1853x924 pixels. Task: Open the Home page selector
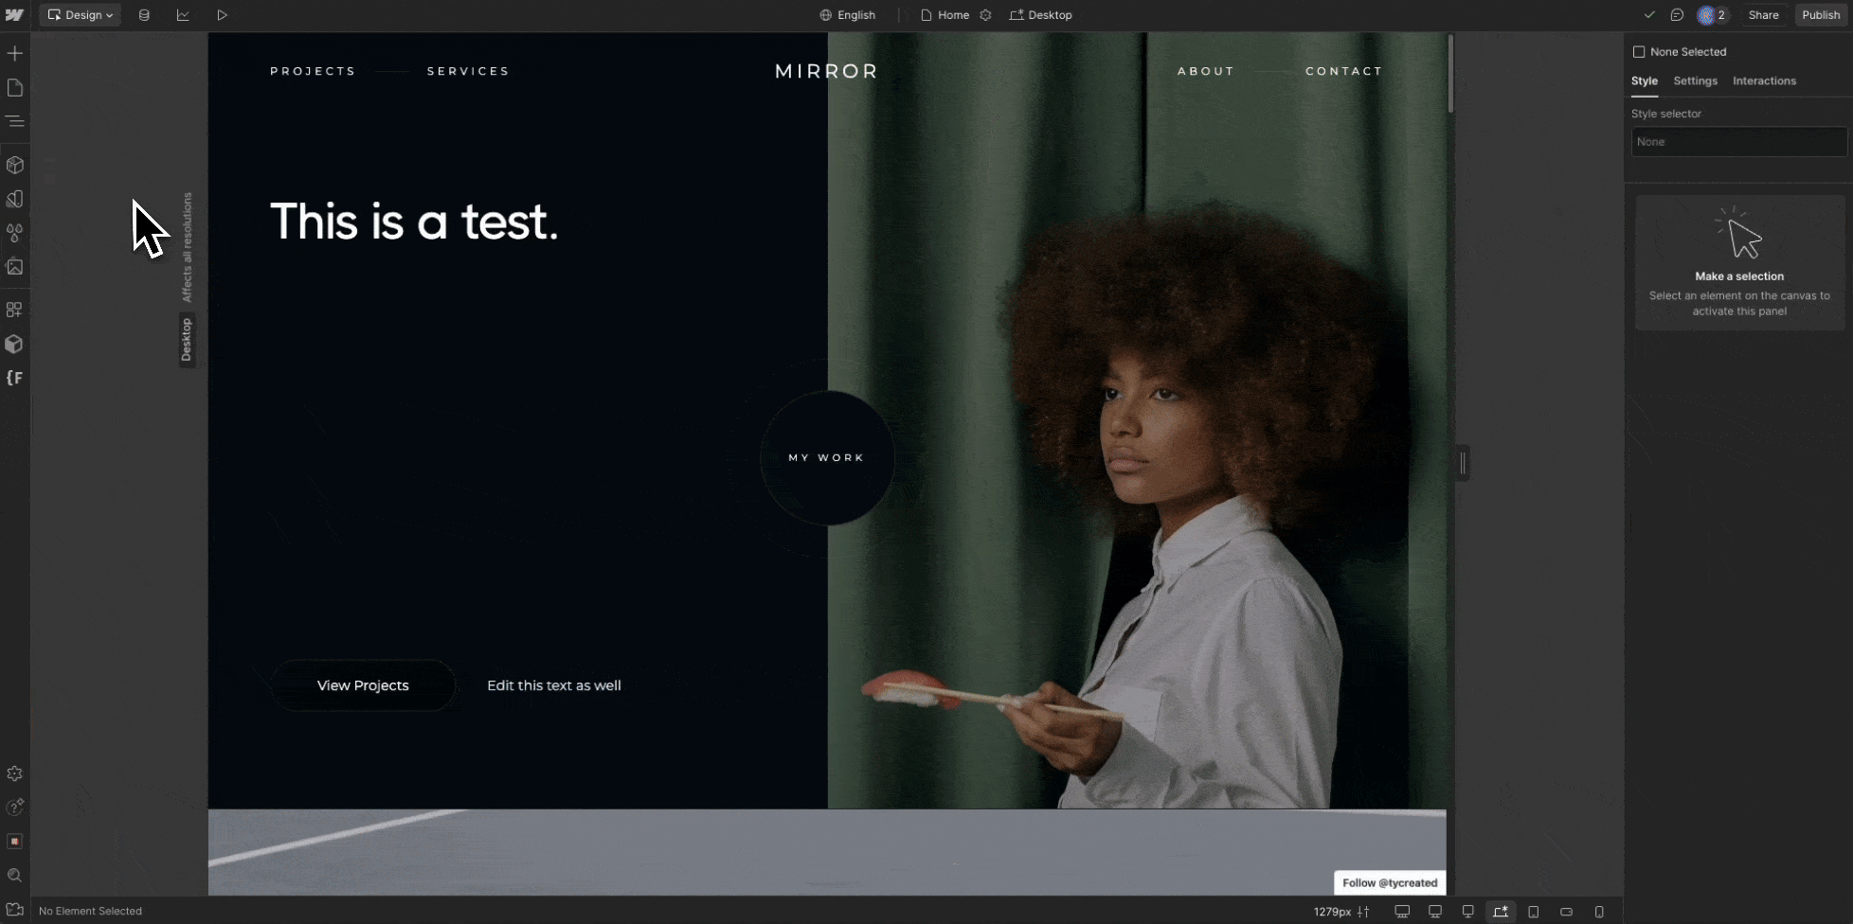[x=945, y=15]
